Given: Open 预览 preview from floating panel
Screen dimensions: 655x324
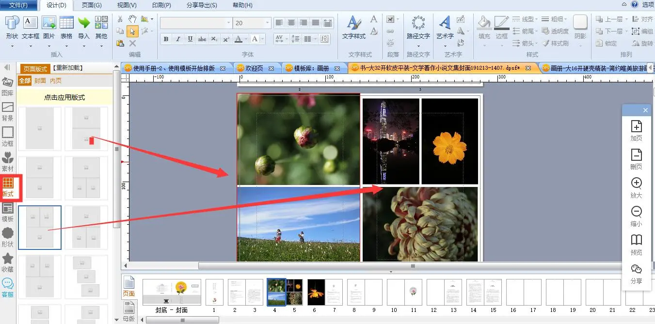Looking at the screenshot, I should pos(636,245).
